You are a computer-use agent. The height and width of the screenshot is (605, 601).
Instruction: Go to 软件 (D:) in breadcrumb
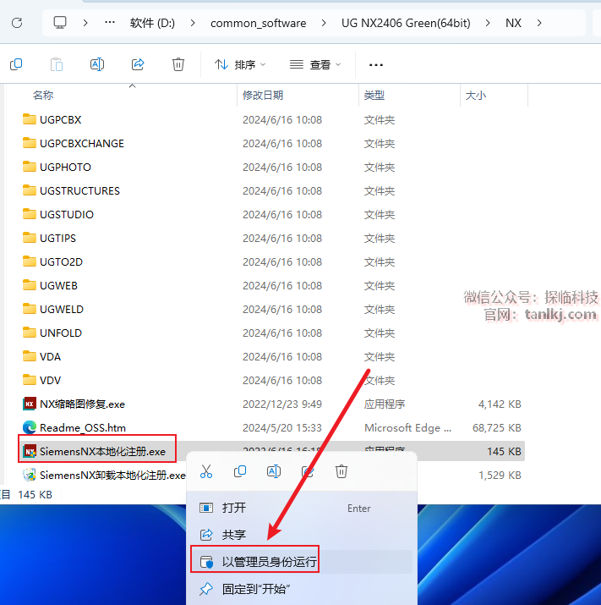click(x=152, y=23)
